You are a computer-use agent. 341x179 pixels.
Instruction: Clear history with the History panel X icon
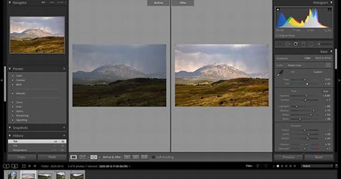pyautogui.click(x=64, y=135)
